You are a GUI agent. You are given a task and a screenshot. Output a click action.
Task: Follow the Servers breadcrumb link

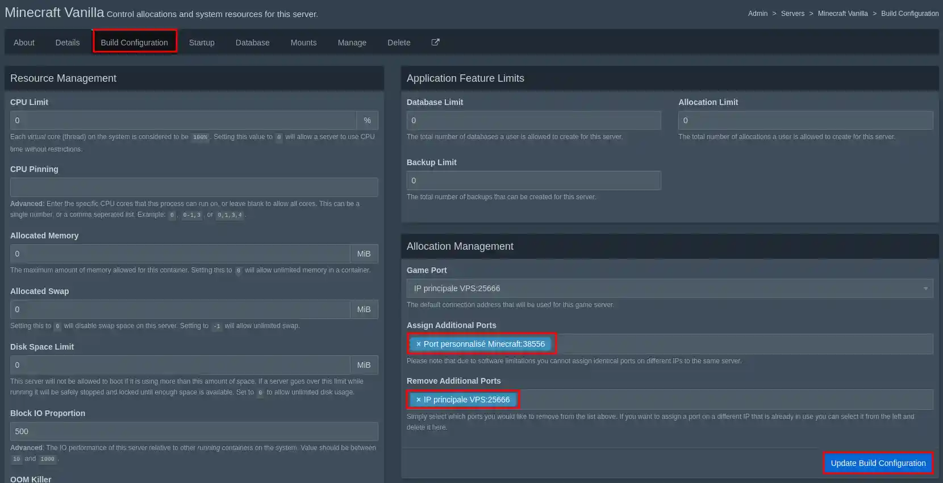point(792,14)
